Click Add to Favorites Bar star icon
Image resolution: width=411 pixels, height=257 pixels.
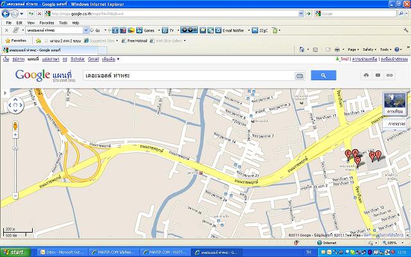point(39,40)
